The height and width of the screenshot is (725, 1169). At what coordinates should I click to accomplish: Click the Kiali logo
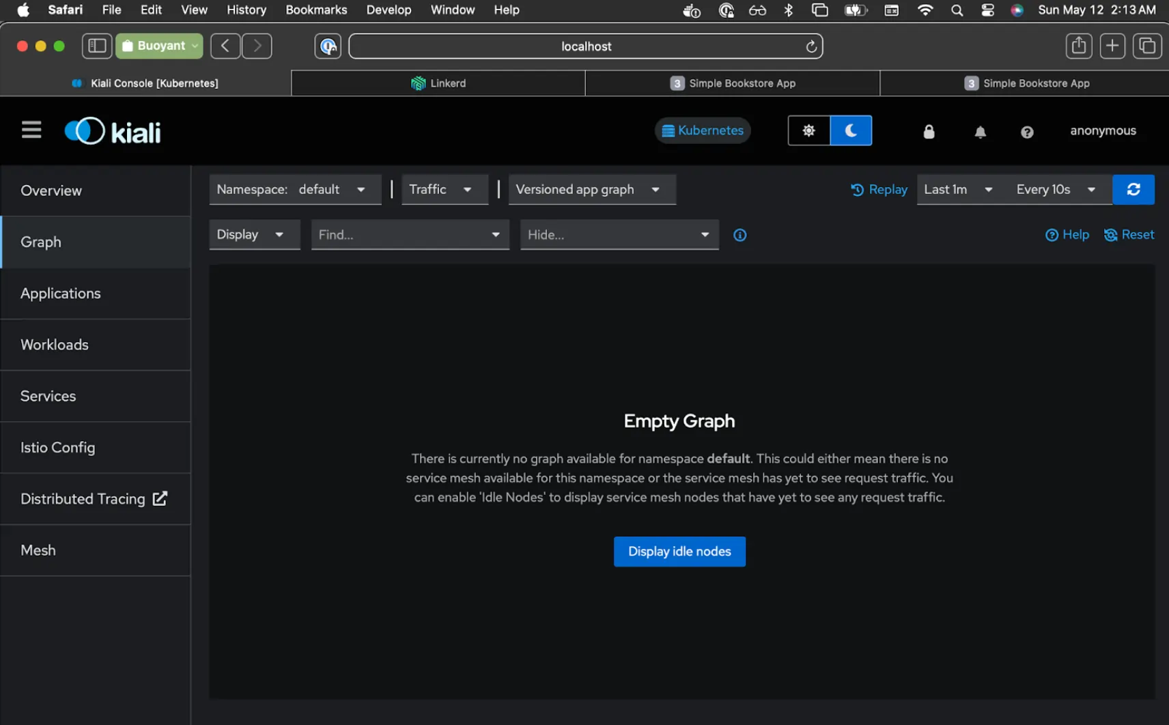click(x=113, y=132)
